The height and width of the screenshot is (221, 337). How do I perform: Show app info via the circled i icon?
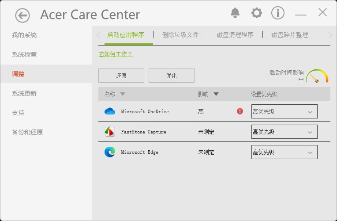(278, 13)
